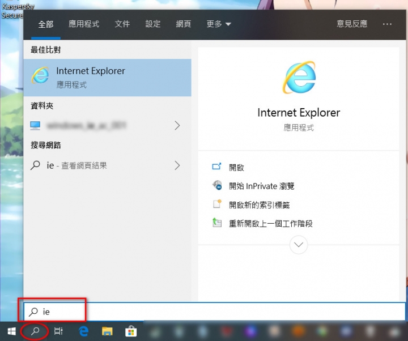Click the magnifier icon beside ie web result
The height and width of the screenshot is (341, 408).
35,165
